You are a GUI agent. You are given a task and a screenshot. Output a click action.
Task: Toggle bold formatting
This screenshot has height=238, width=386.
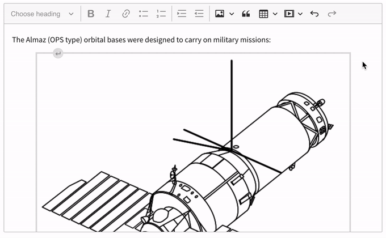coord(91,14)
